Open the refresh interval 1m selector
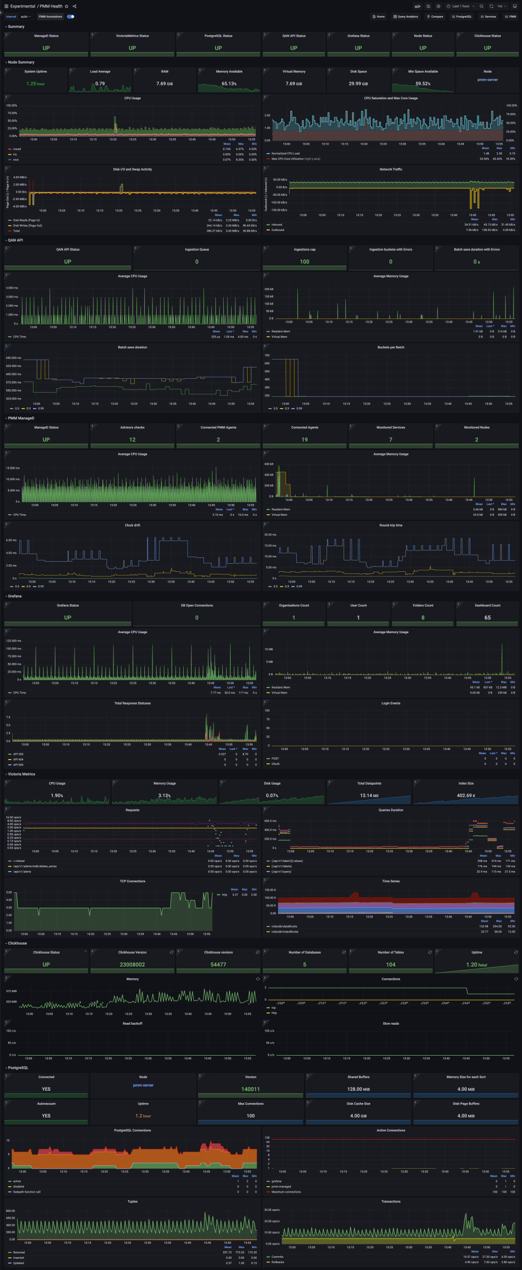The height and width of the screenshot is (1270, 522). (x=501, y=6)
